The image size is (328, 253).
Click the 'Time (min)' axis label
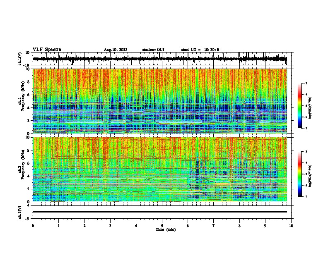pyautogui.click(x=166, y=229)
